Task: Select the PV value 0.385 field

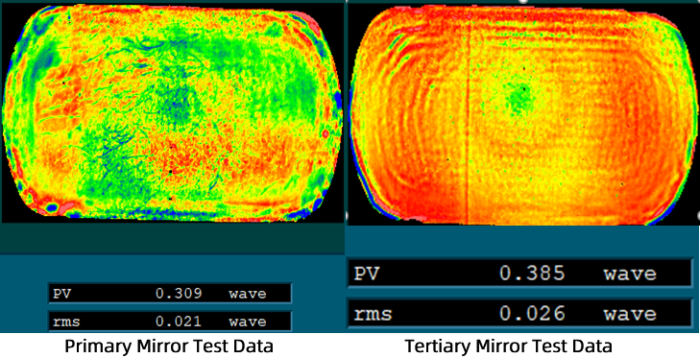Action: [x=519, y=274]
